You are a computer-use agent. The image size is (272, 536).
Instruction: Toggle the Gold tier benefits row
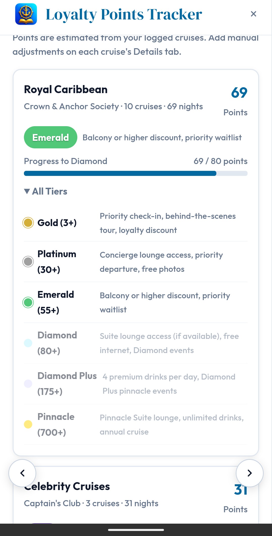click(136, 223)
